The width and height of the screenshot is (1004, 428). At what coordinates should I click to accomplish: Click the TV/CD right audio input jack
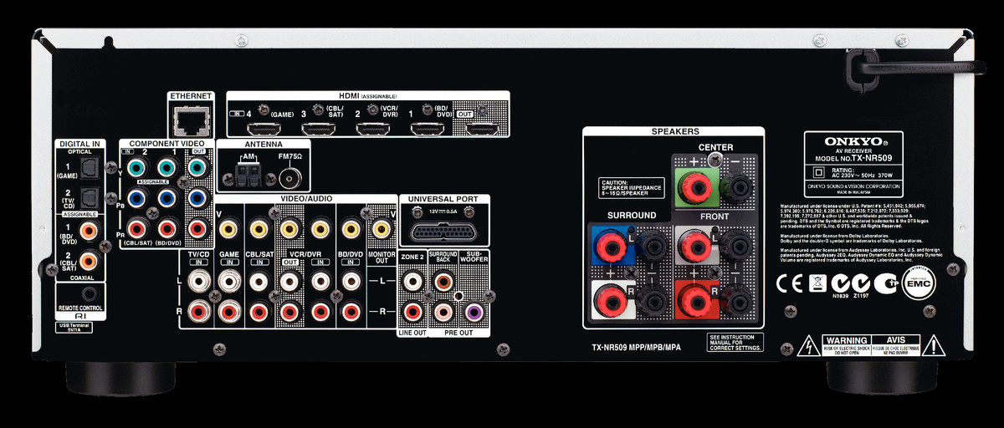(199, 312)
